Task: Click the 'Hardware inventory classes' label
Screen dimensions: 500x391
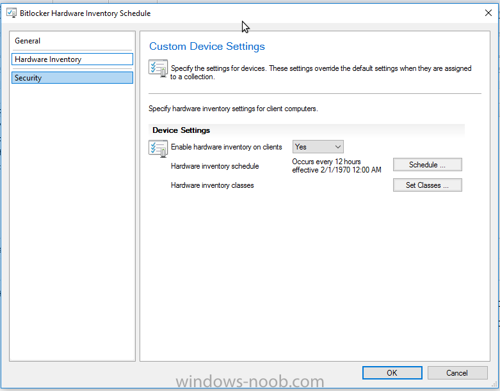Action: [213, 185]
